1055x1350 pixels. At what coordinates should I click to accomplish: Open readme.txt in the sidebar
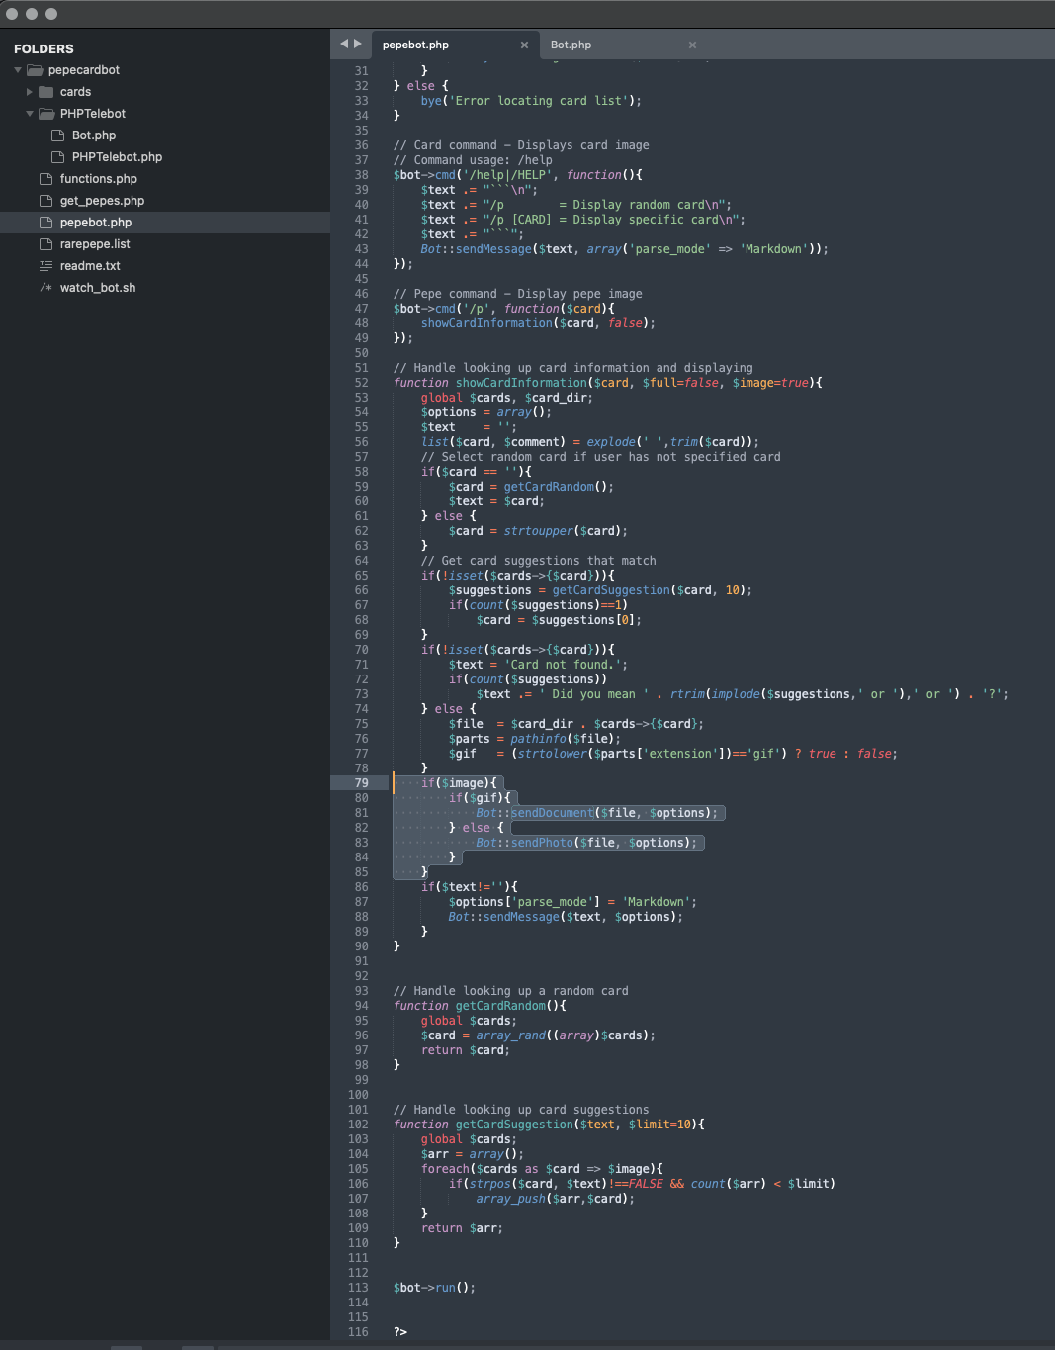pyautogui.click(x=90, y=266)
